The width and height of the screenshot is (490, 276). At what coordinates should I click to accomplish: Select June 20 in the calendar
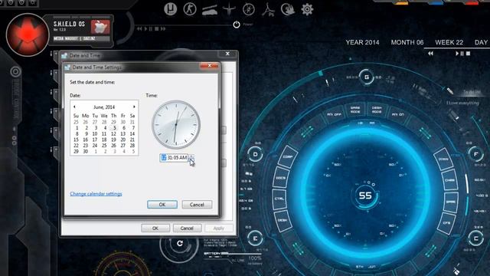[x=122, y=140]
